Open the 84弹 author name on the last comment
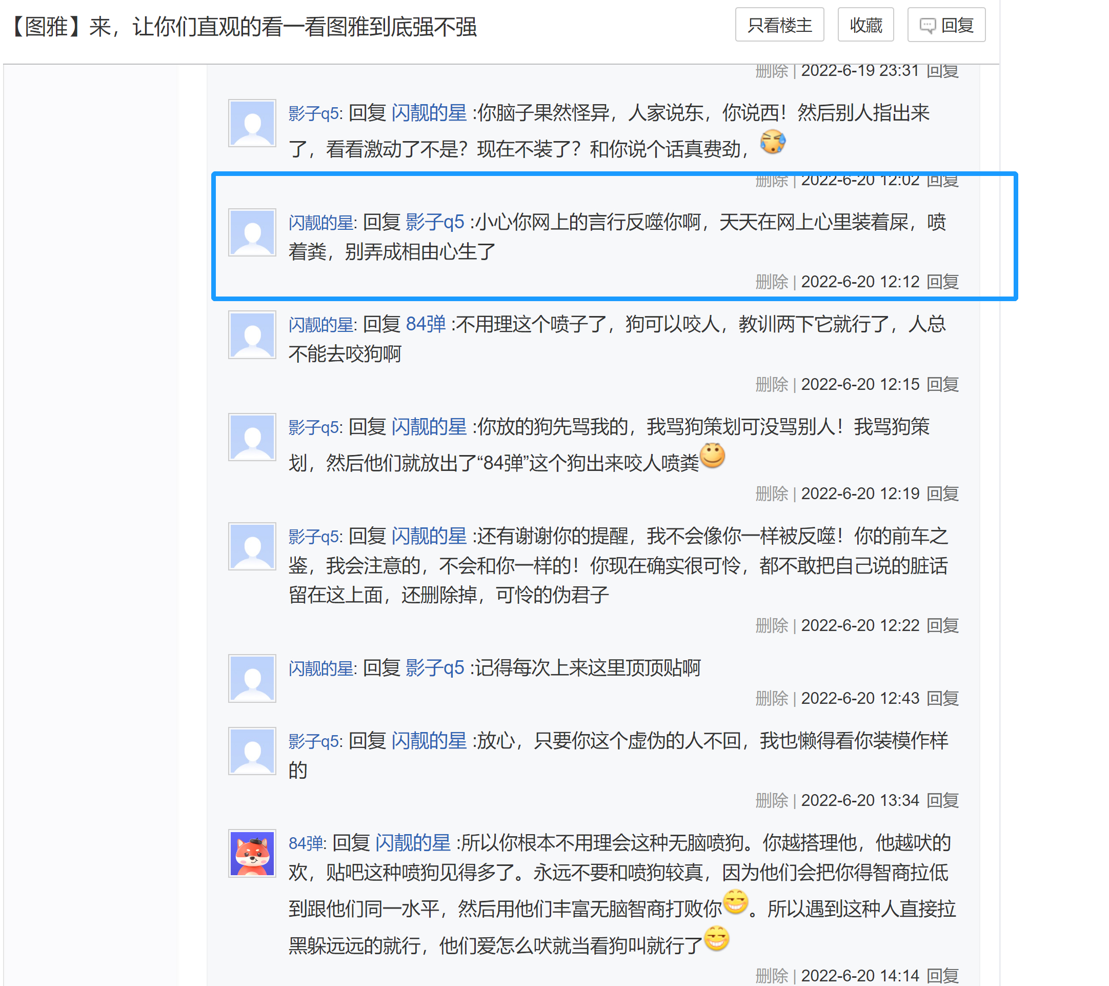1109x986 pixels. [x=306, y=843]
